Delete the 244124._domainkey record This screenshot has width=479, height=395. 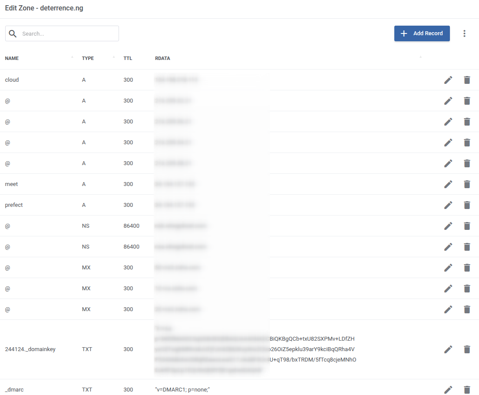(467, 349)
